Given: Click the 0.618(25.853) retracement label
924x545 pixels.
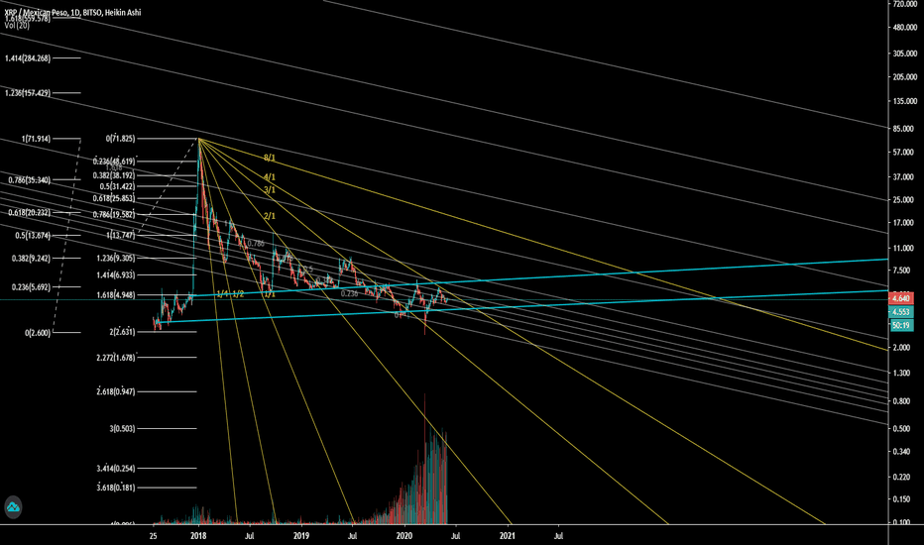Looking at the screenshot, I should coord(114,198).
